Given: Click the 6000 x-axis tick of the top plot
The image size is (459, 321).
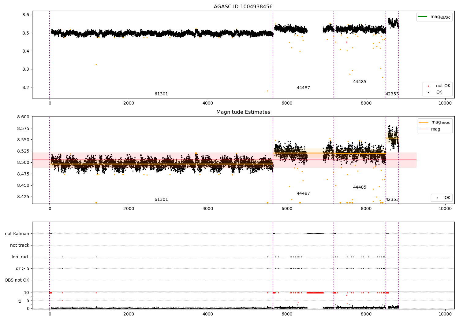Looking at the screenshot, I should click(x=287, y=103).
